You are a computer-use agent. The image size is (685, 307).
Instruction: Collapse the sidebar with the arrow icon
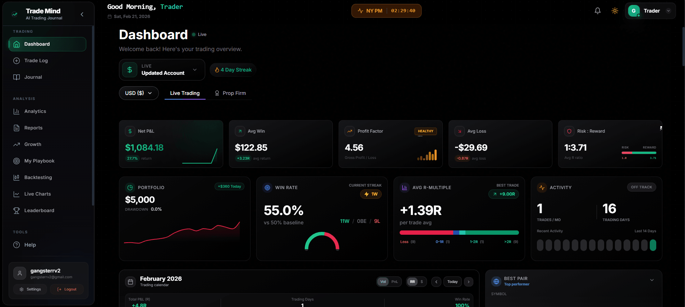coord(82,14)
